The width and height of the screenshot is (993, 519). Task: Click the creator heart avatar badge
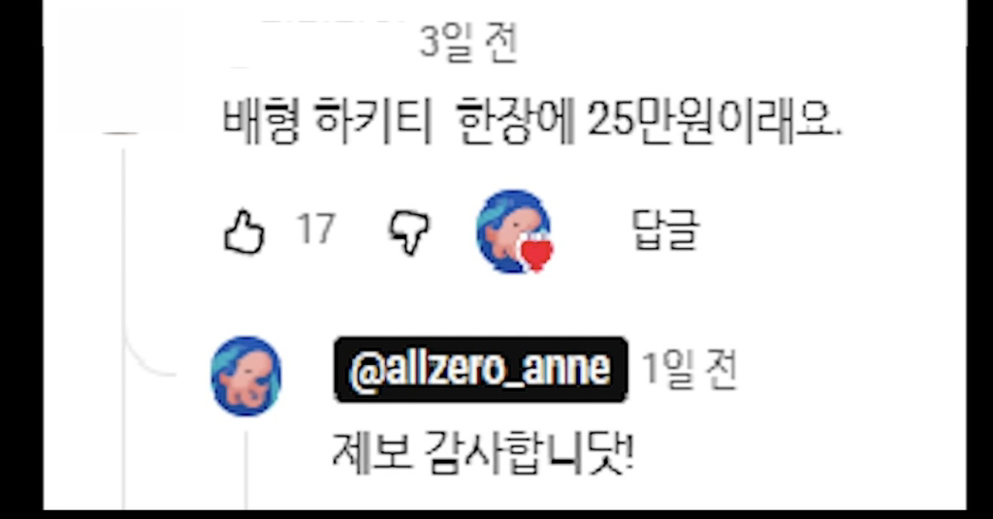tap(514, 231)
